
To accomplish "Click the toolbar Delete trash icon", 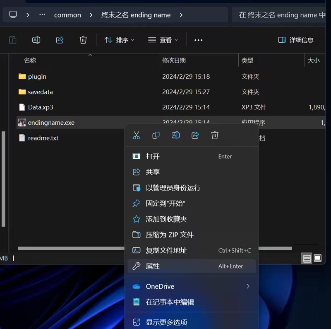I will 83,40.
